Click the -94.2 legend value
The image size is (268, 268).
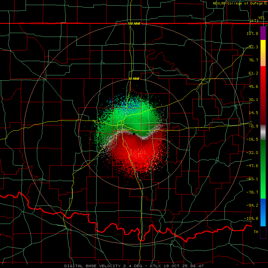pyautogui.click(x=252, y=205)
